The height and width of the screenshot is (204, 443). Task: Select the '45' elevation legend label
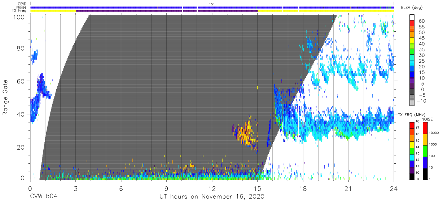pyautogui.click(x=421, y=38)
